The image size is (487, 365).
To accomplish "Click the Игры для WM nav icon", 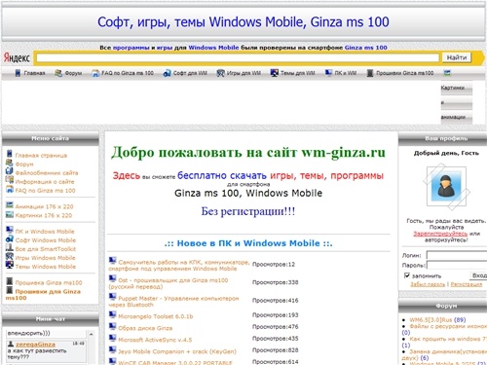I will [220, 73].
